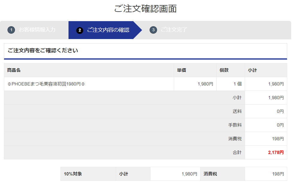Click the step 3 number circle
Viewport: 292px width, 185px height.
[x=153, y=30]
